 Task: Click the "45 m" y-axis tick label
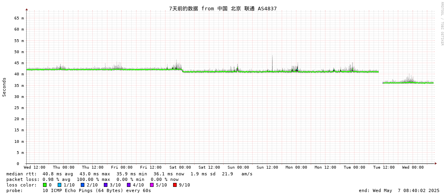[x=19, y=63]
